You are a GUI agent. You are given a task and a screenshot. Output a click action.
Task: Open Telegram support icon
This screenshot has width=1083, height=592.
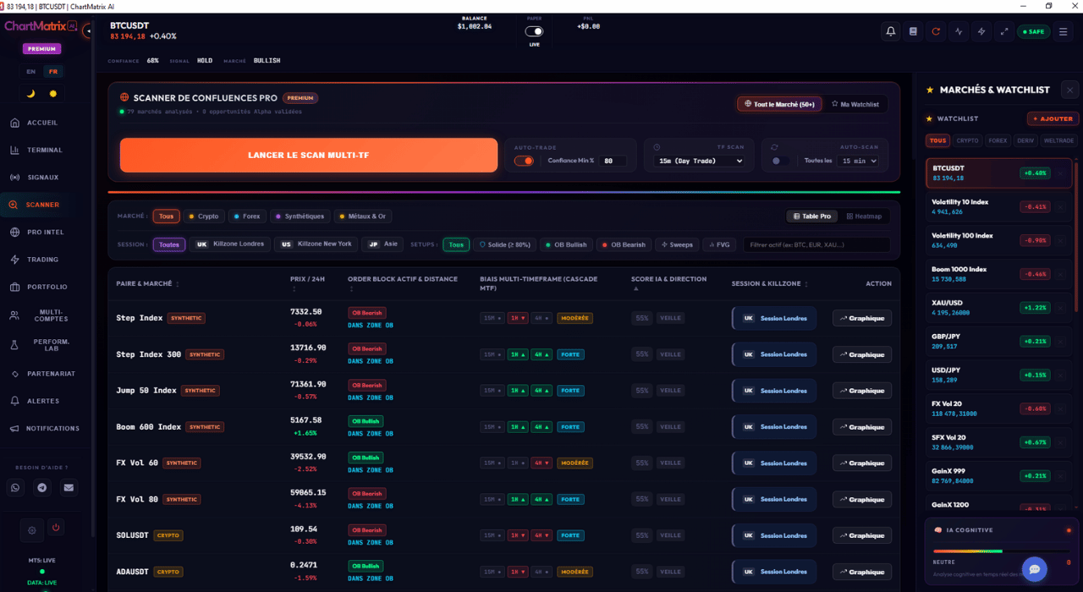(42, 487)
